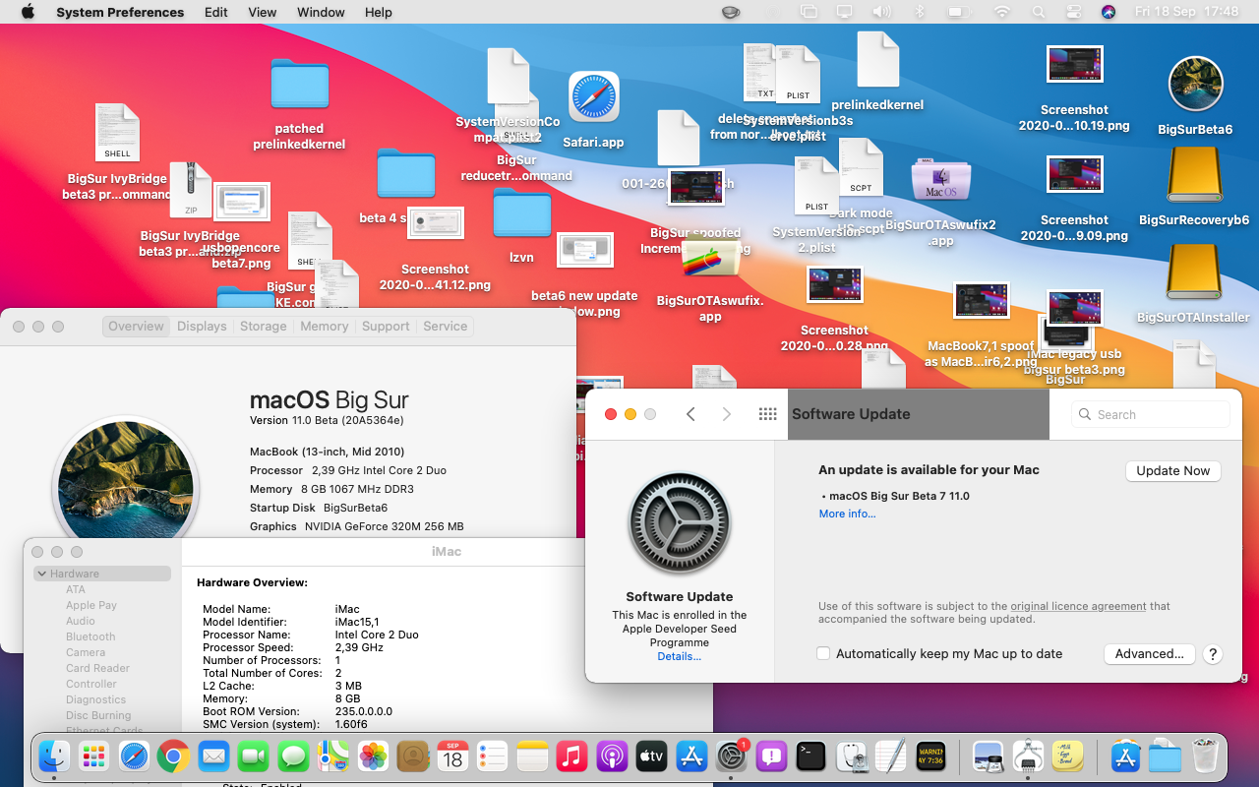Select Card Reader in System Information sidebar
1259x787 pixels.
click(97, 668)
